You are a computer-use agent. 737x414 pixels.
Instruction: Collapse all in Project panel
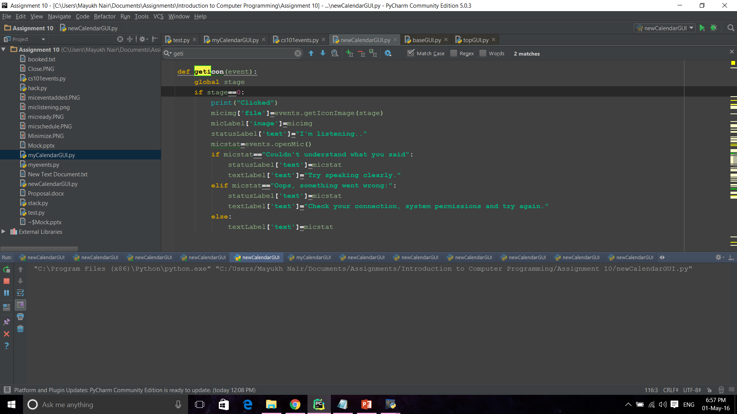(130, 39)
